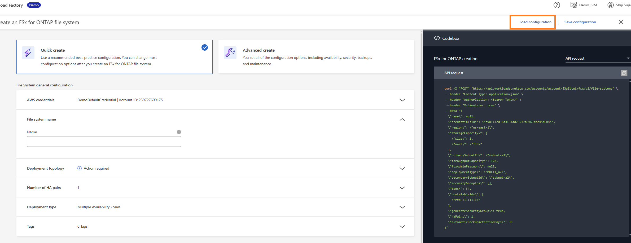
Task: Click the credentialsId line in the code
Action: tap(502, 122)
